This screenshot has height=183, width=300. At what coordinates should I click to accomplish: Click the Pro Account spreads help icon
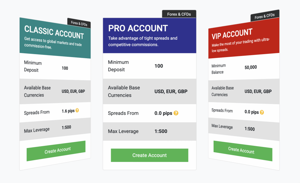(x=176, y=113)
